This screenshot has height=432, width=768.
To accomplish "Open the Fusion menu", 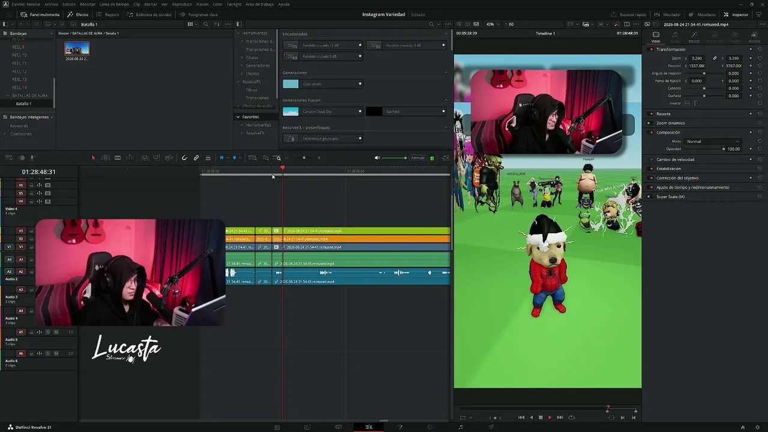I will [x=202, y=4].
